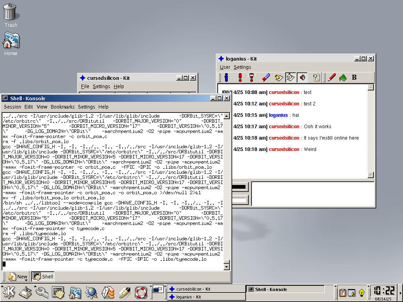Toggle the pressed logging notepad button
The height and width of the screenshot is (302, 403).
click(x=290, y=77)
